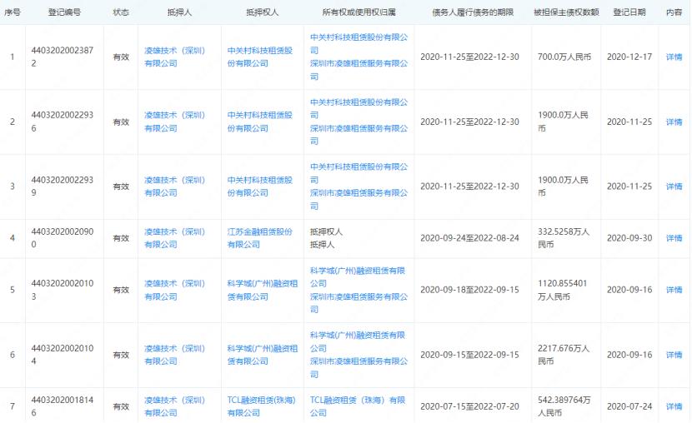Select registration number 44032020020103

63,290
